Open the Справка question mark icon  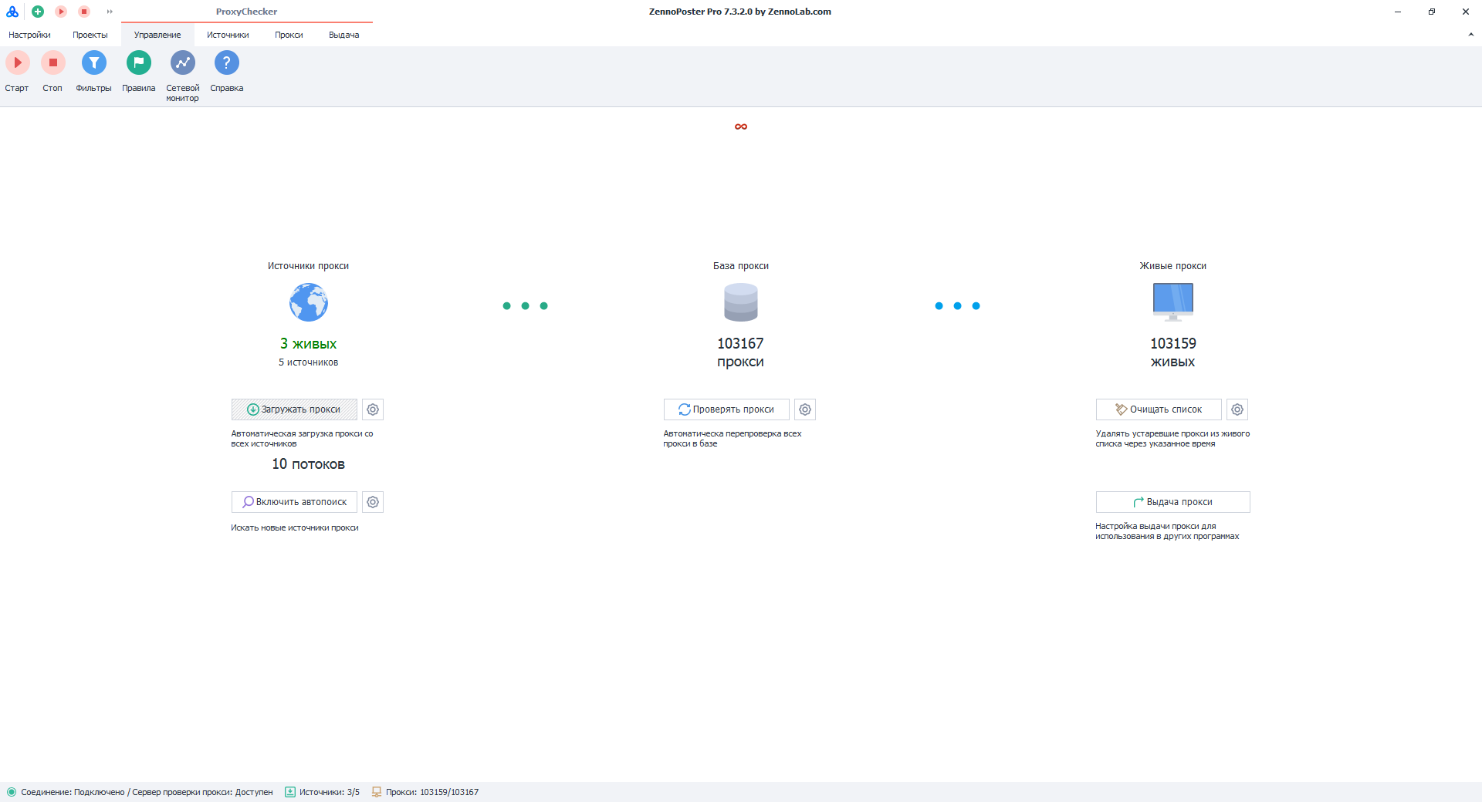(x=226, y=62)
